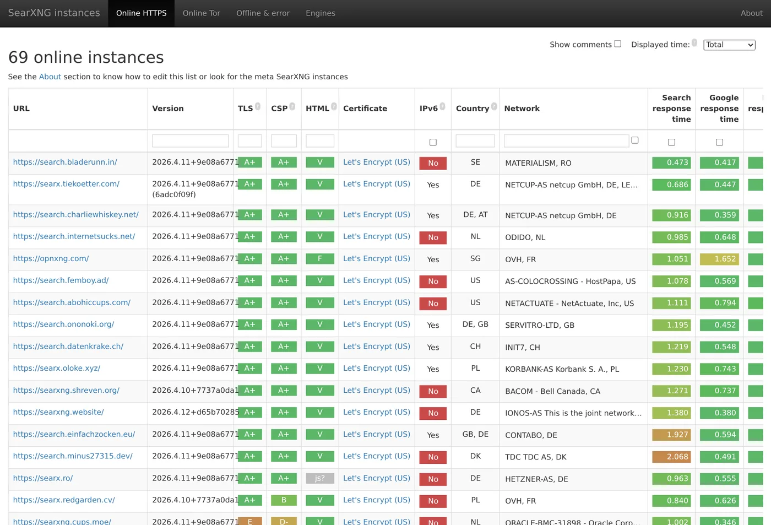
Task: Open https://searxng.shreven.org/ link
Action: click(66, 390)
